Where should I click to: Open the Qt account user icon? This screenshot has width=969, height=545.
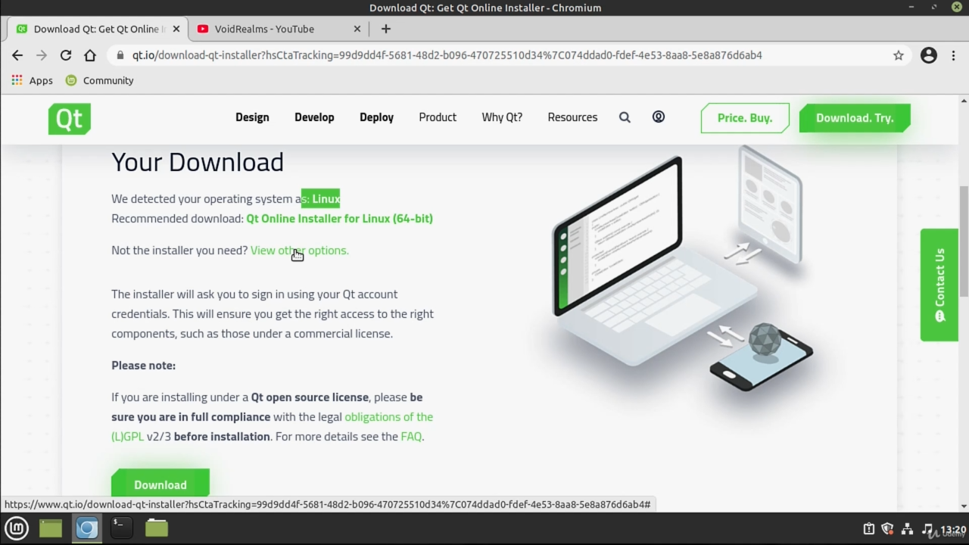coord(659,117)
